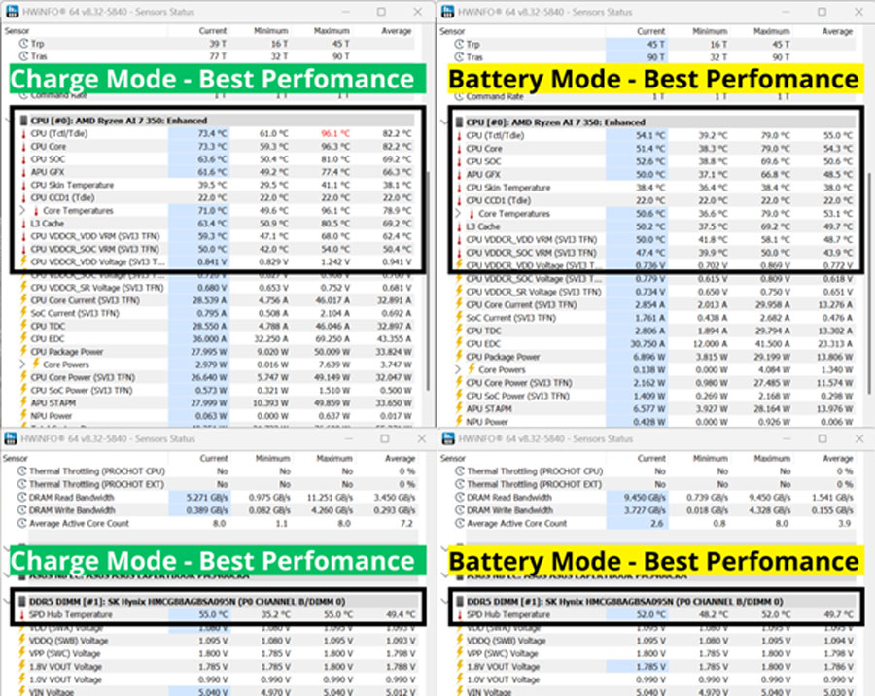
Task: Expand Core Temperatures row showing 50.6 °C
Action: 459,213
